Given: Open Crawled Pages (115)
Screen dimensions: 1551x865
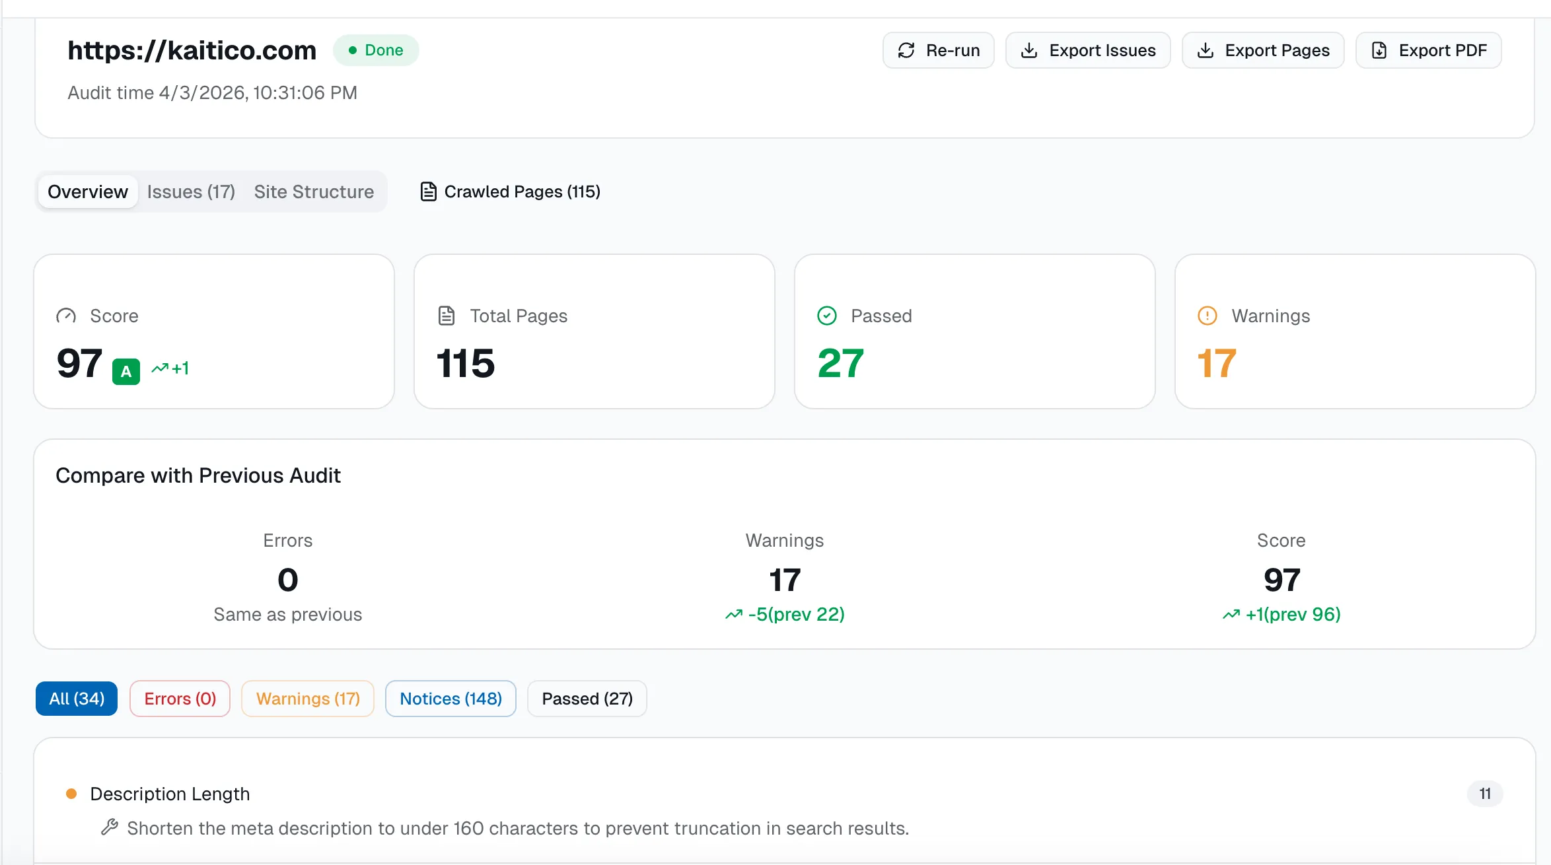Looking at the screenshot, I should [x=511, y=191].
